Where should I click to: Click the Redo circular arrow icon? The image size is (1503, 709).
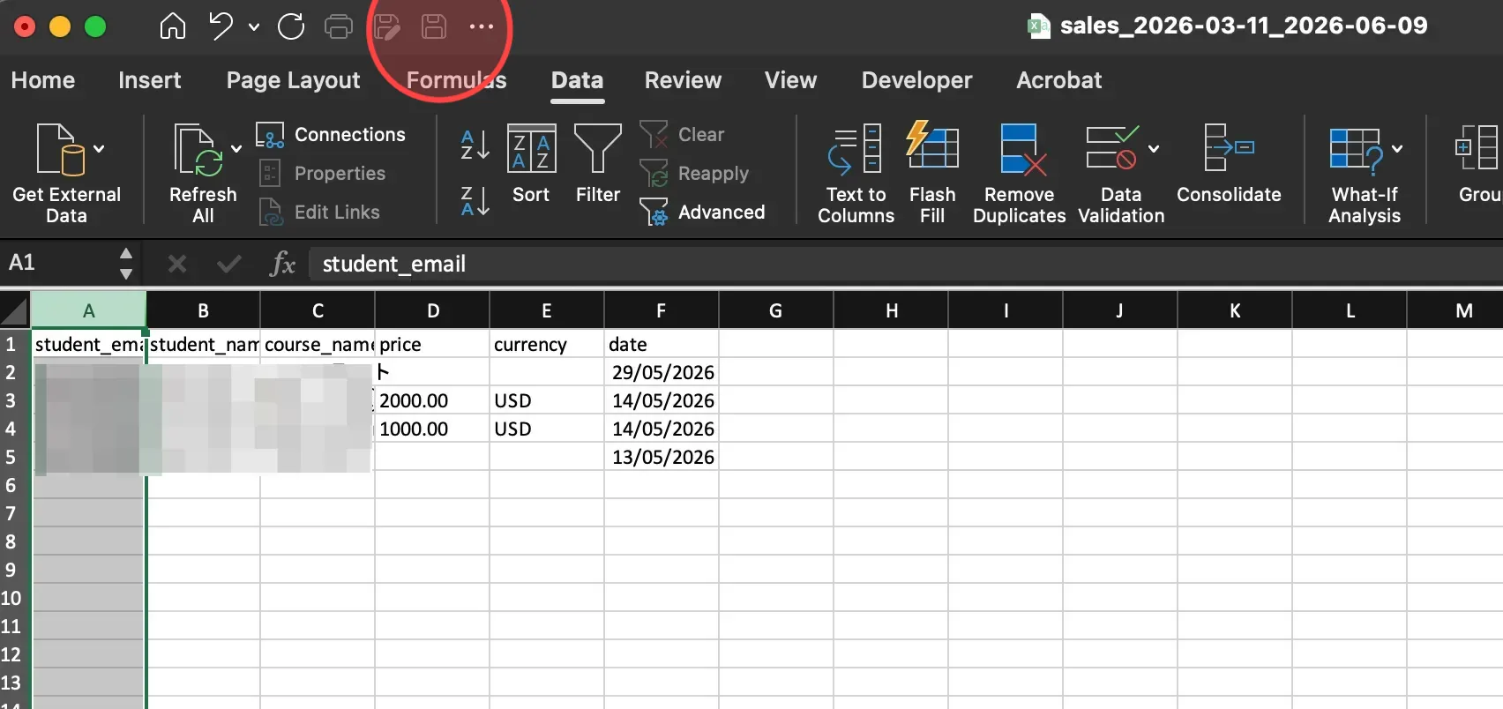(291, 26)
